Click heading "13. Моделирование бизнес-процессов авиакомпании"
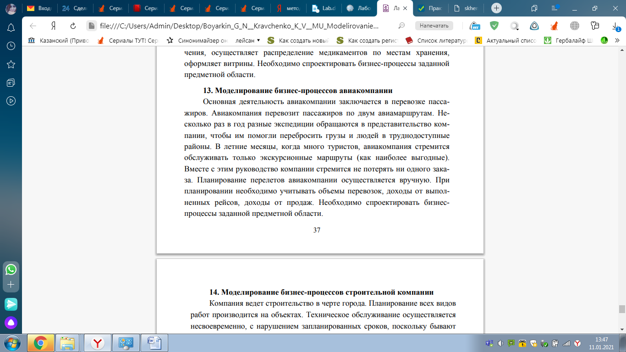626x352 pixels. 297,90
